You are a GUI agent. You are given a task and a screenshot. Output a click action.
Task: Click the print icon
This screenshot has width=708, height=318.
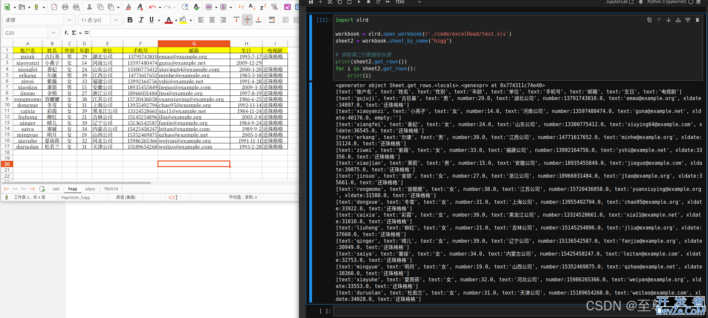(x=65, y=7)
